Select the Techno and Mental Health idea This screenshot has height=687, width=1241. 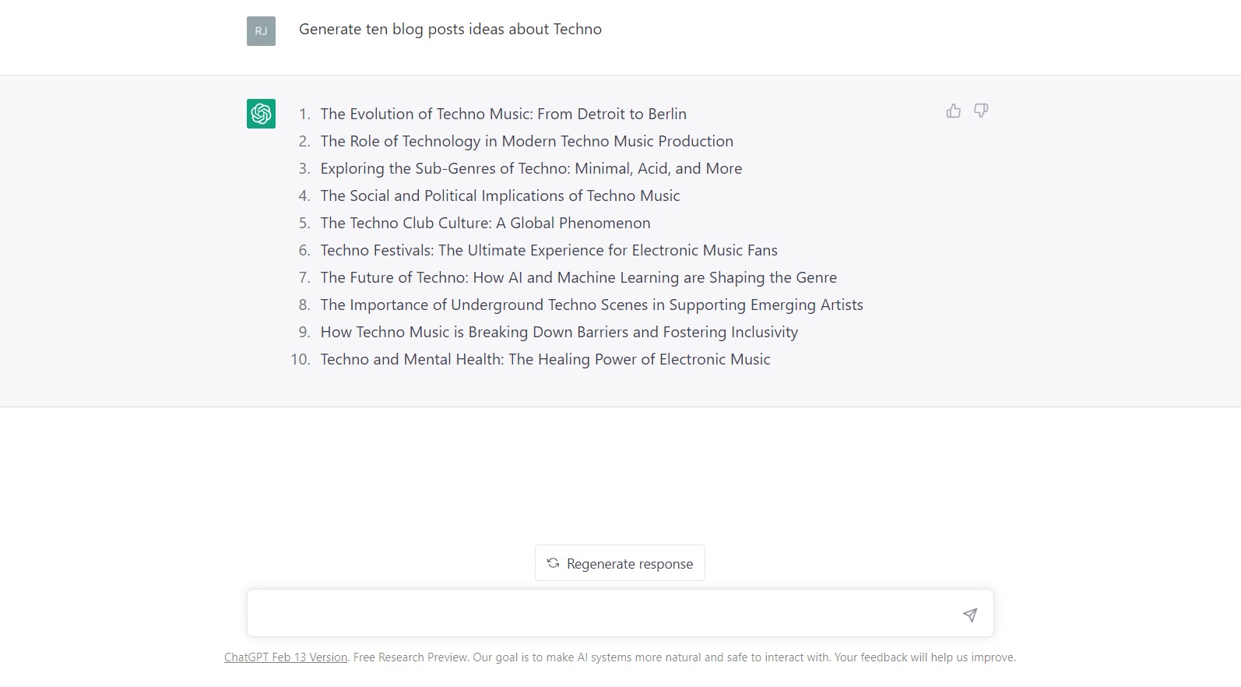click(x=545, y=360)
